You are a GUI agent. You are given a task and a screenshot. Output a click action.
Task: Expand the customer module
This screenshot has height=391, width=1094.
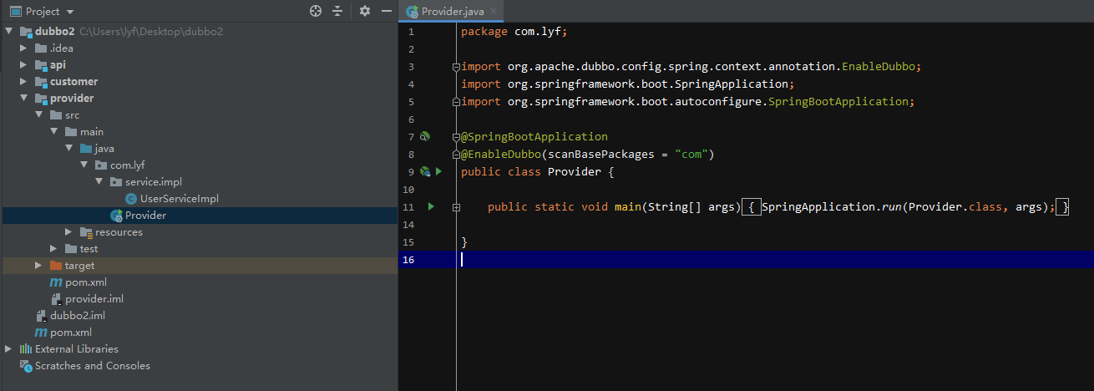point(24,82)
